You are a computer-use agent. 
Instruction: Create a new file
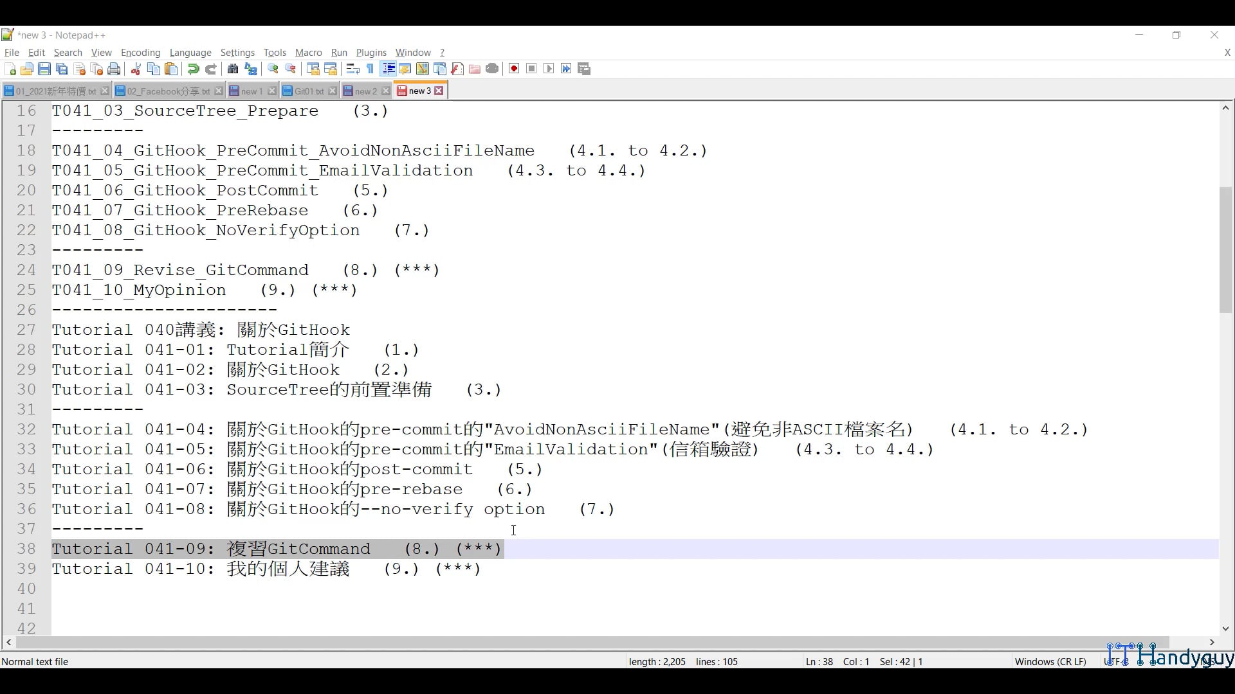pyautogui.click(x=10, y=69)
